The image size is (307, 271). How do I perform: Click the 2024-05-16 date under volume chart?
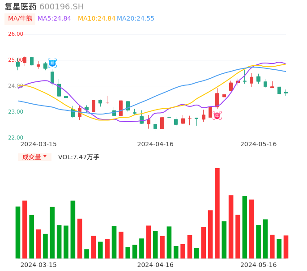(x=259, y=265)
